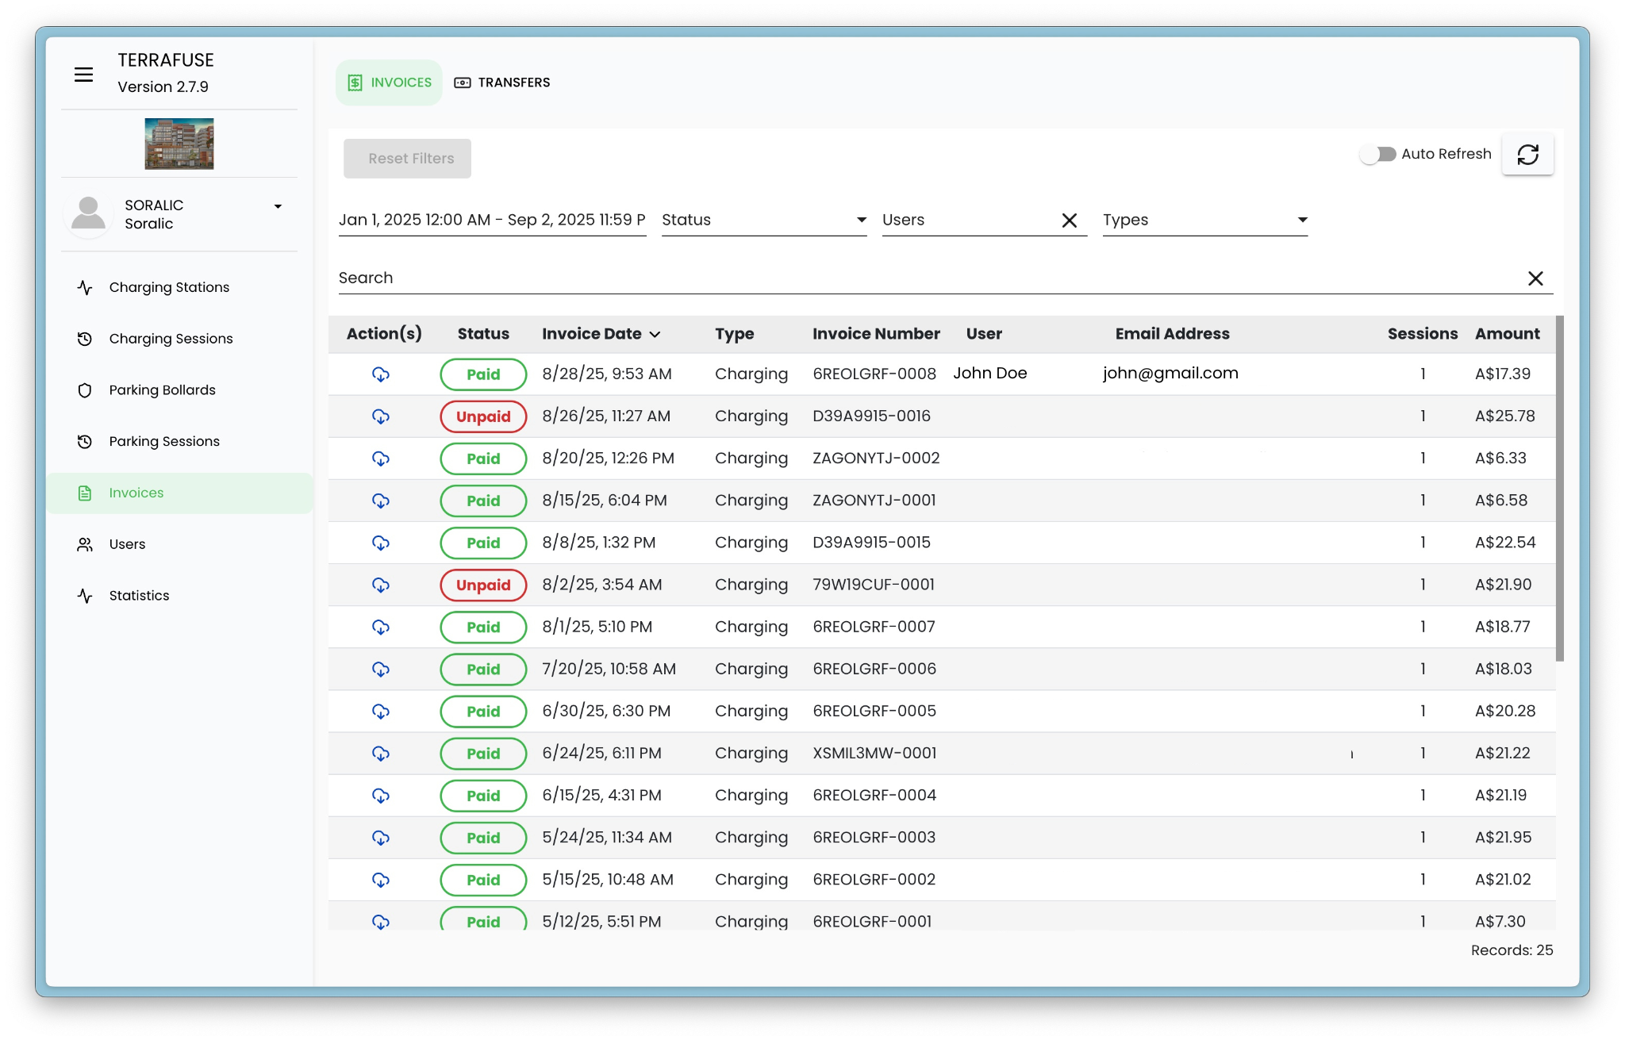Click the invoices table vertical scrollbar
1625x1040 pixels.
point(1559,489)
